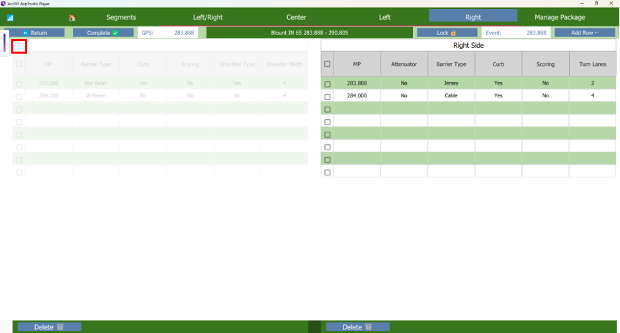Viewport: 620px width, 333px height.
Task: Click the Right Side table title
Action: 468,45
